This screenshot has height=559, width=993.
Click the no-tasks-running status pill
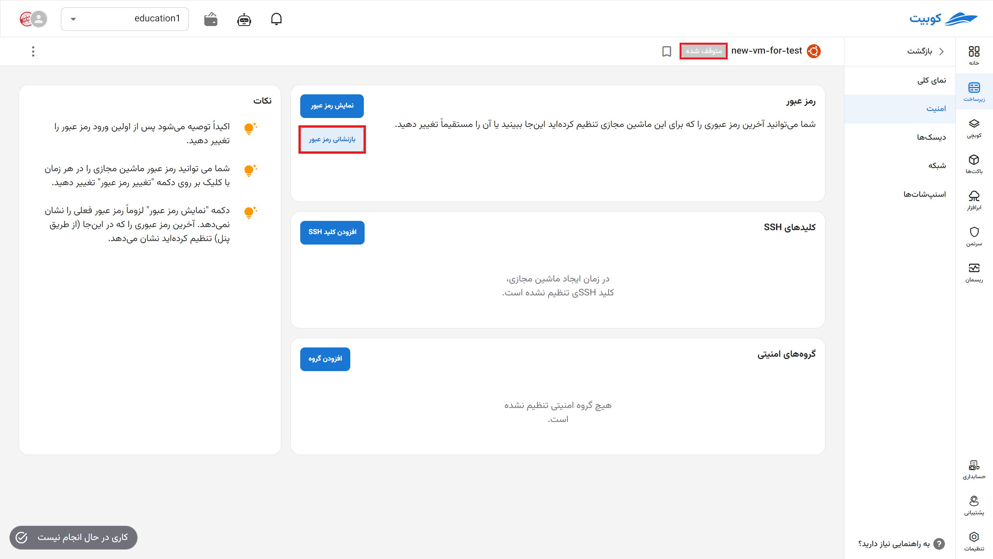coord(73,537)
